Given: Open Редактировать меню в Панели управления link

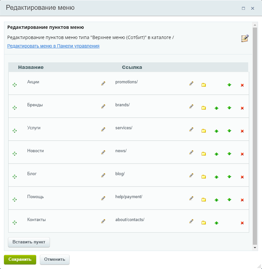Looking at the screenshot, I should [53, 46].
